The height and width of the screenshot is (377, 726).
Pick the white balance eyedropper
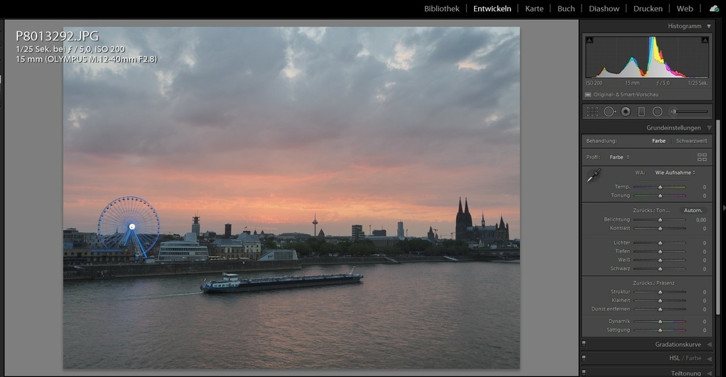[x=593, y=176]
